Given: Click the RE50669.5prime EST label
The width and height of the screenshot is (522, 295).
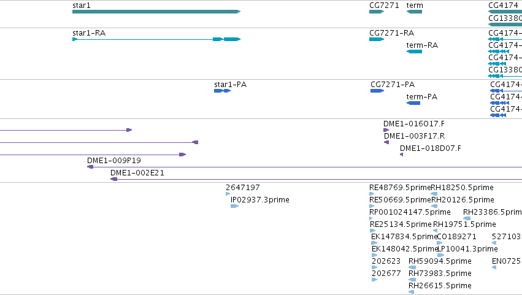Looking at the screenshot, I should click(x=400, y=200).
